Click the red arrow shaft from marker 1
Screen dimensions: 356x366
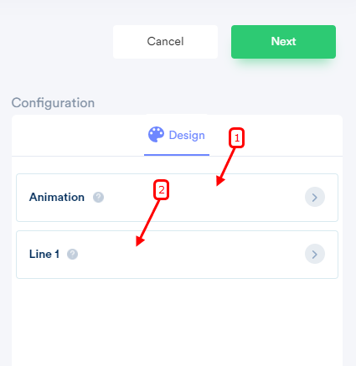pyautogui.click(x=228, y=164)
